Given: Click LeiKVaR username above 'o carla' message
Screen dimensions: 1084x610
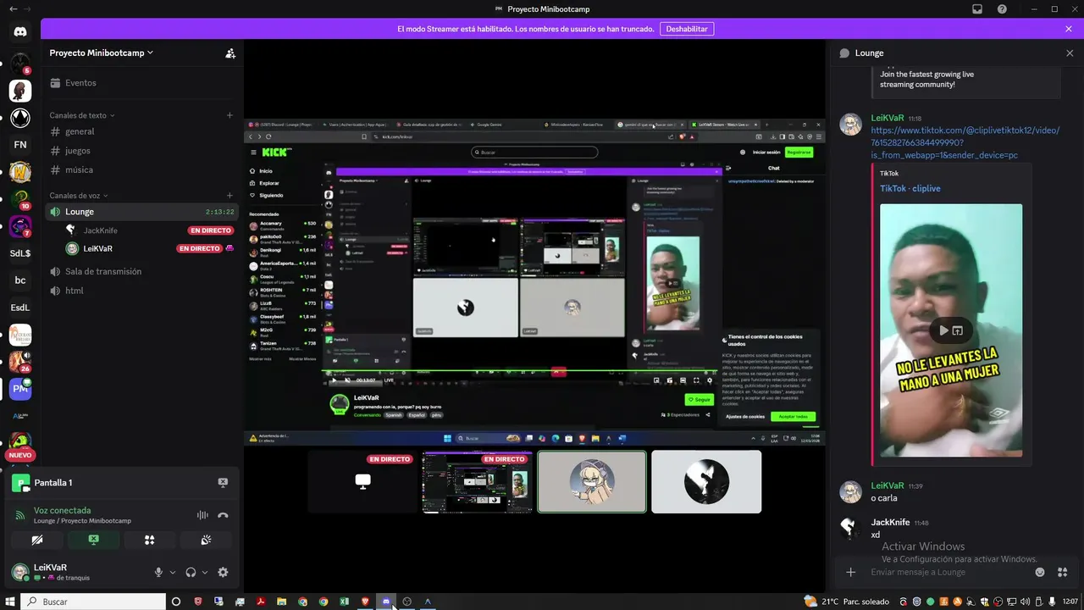Looking at the screenshot, I should pos(887,486).
